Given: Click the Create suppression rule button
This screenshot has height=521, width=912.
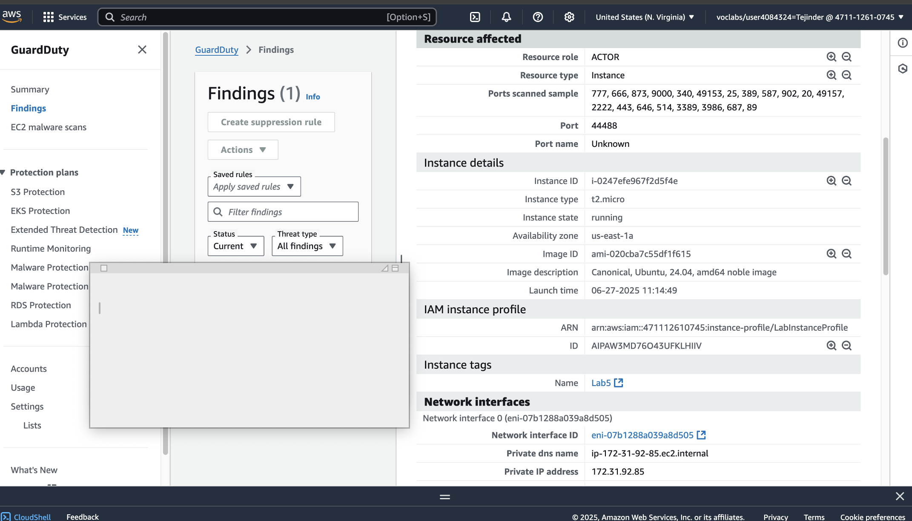Looking at the screenshot, I should (271, 122).
